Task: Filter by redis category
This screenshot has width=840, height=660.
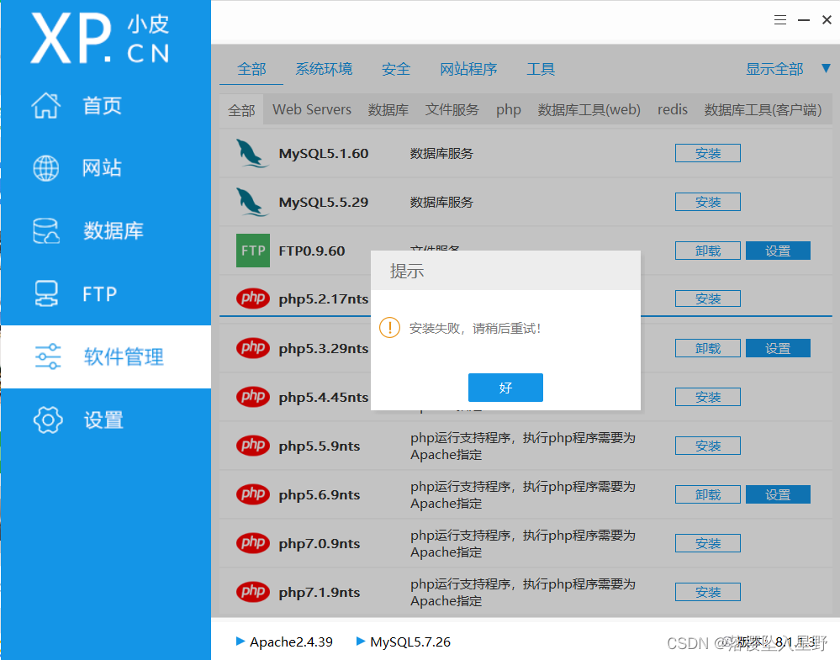Action: (x=673, y=110)
